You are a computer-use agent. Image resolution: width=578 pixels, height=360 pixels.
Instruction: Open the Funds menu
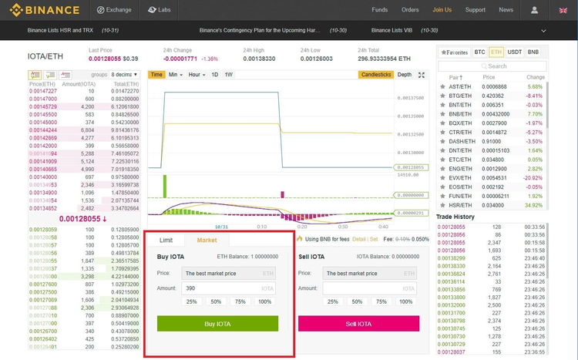point(380,10)
